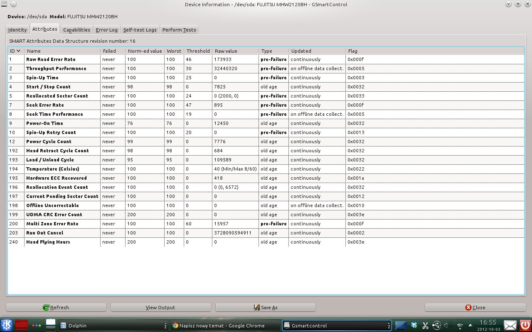Click the red folder icon in the panel
532x332 pixels.
click(22, 325)
